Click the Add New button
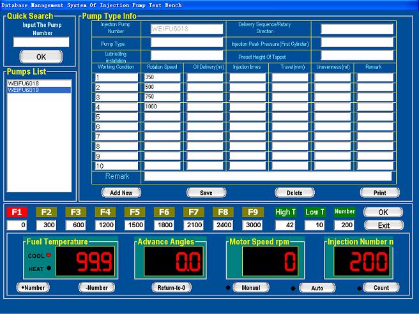Image resolution: width=419 pixels, height=314 pixels. pos(121,192)
